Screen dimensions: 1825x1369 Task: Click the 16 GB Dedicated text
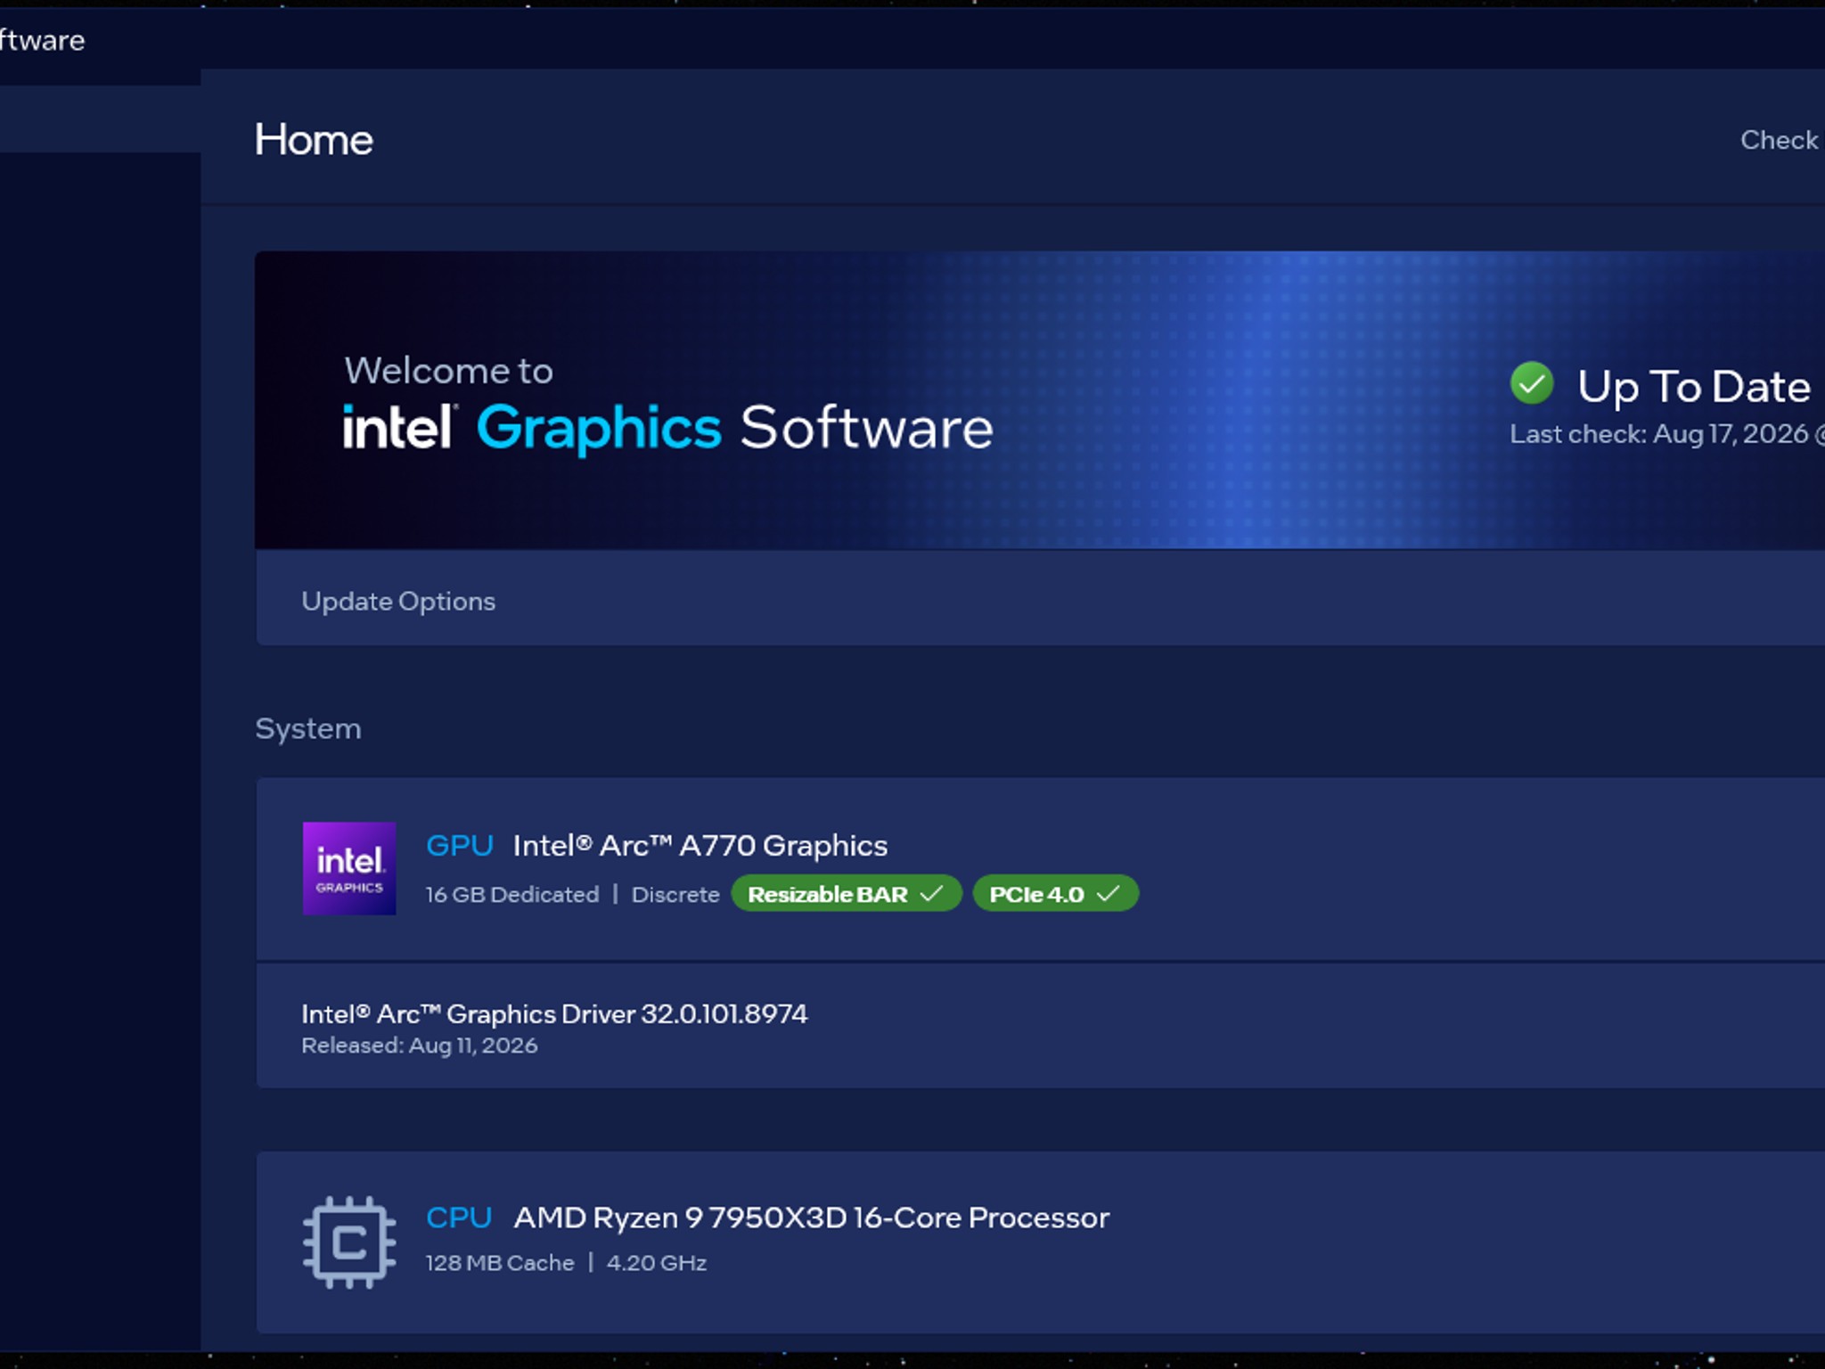512,895
